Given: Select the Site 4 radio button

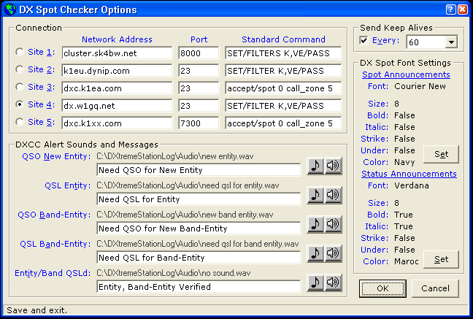Looking at the screenshot, I should (x=20, y=104).
